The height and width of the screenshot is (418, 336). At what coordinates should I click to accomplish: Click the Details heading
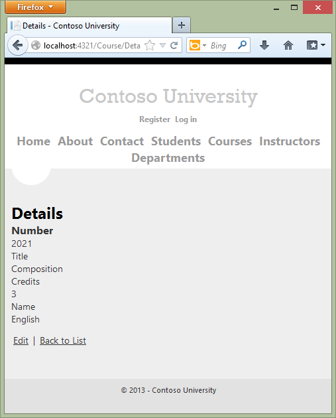[x=37, y=213]
